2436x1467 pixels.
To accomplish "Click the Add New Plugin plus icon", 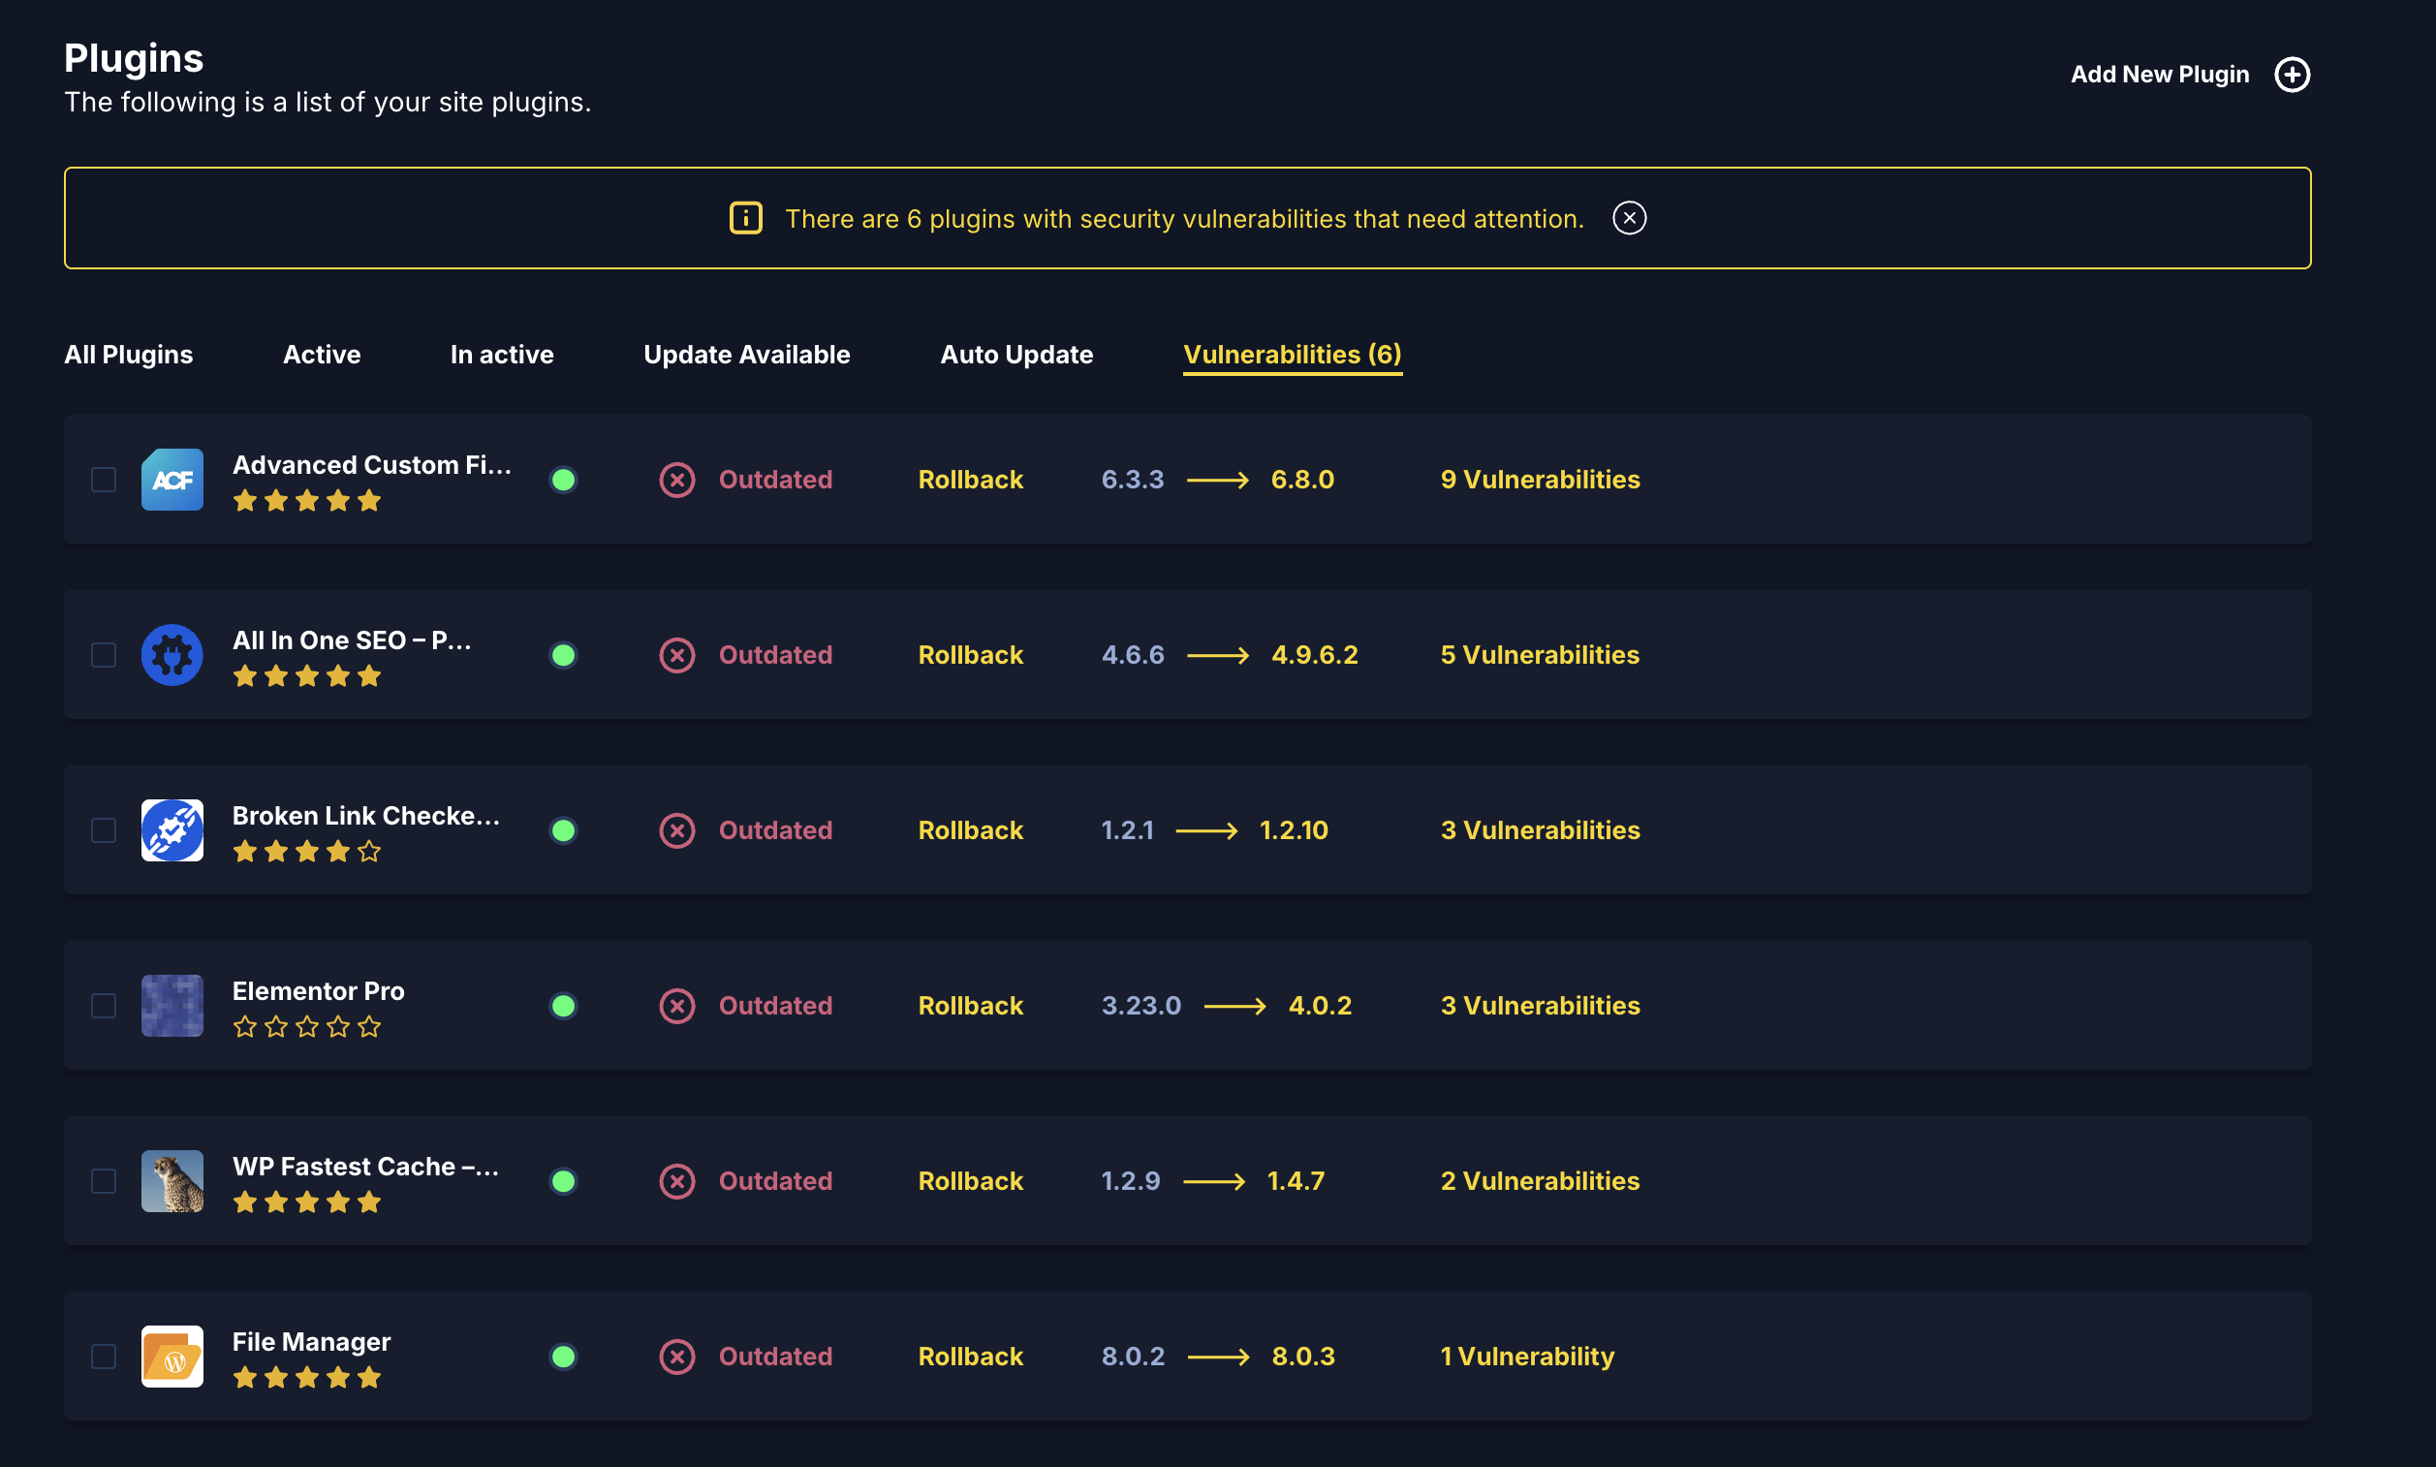I will tap(2294, 73).
